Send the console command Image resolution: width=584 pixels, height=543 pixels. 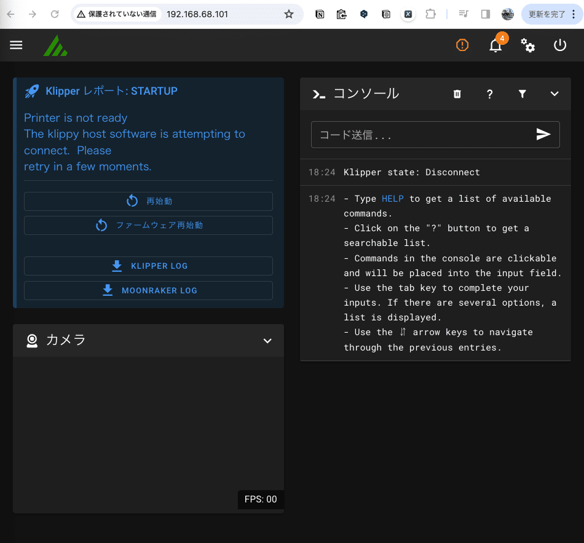click(x=543, y=134)
